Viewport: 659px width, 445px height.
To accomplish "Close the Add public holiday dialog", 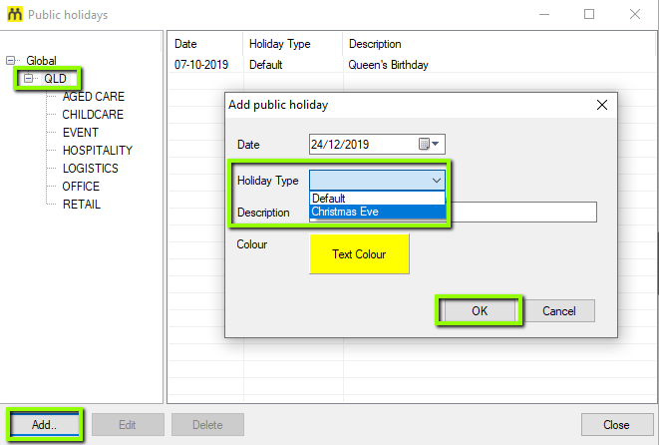I will click(602, 105).
